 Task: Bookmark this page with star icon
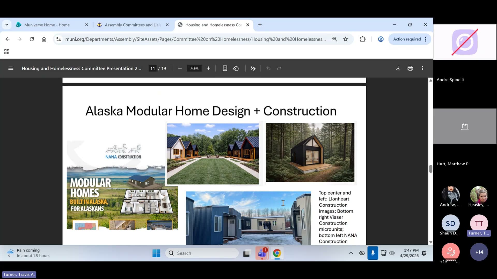346,39
